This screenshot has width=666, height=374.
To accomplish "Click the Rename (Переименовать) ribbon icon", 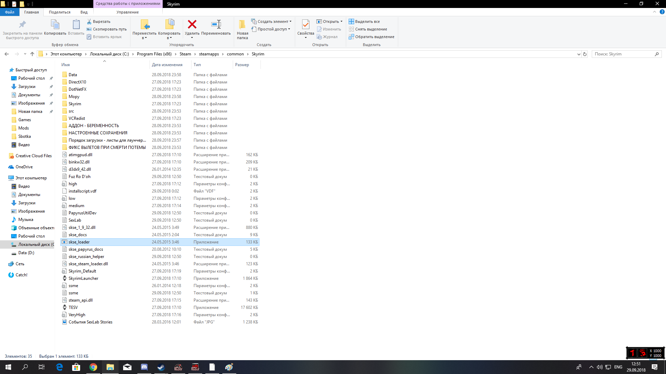I will 216,25.
